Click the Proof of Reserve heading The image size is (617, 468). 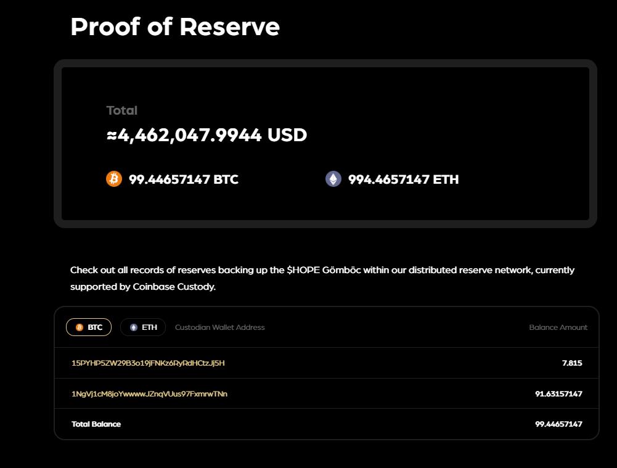(175, 27)
